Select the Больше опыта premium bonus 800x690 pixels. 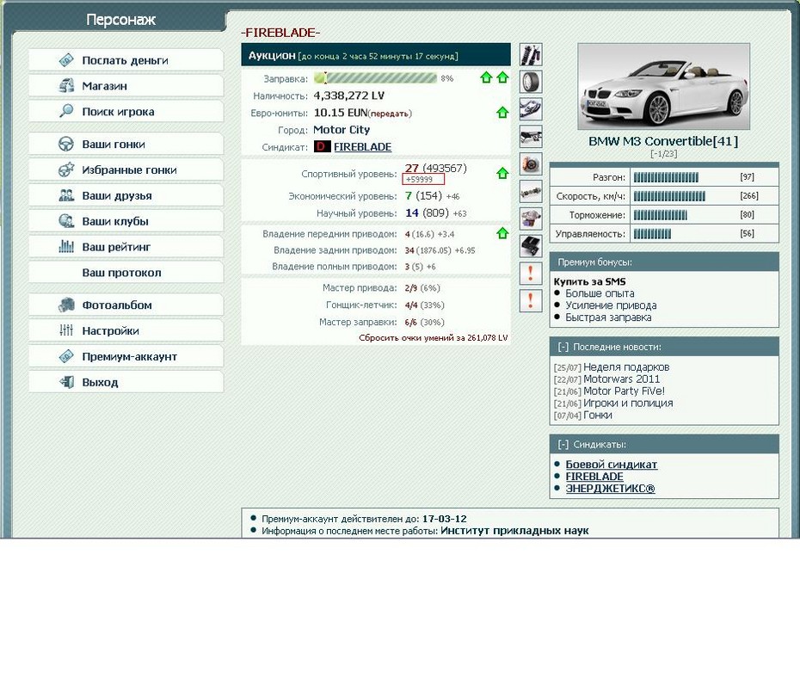600,293
